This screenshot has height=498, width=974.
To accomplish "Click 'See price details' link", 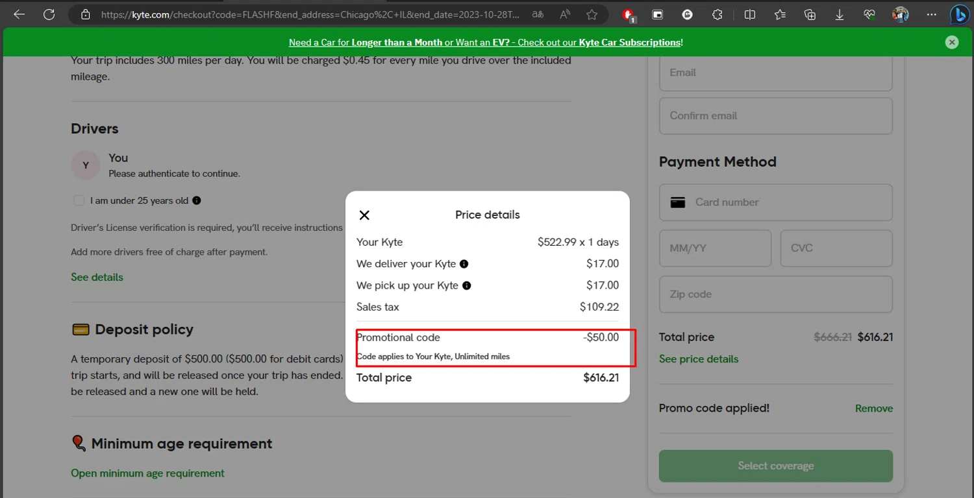I will point(699,359).
